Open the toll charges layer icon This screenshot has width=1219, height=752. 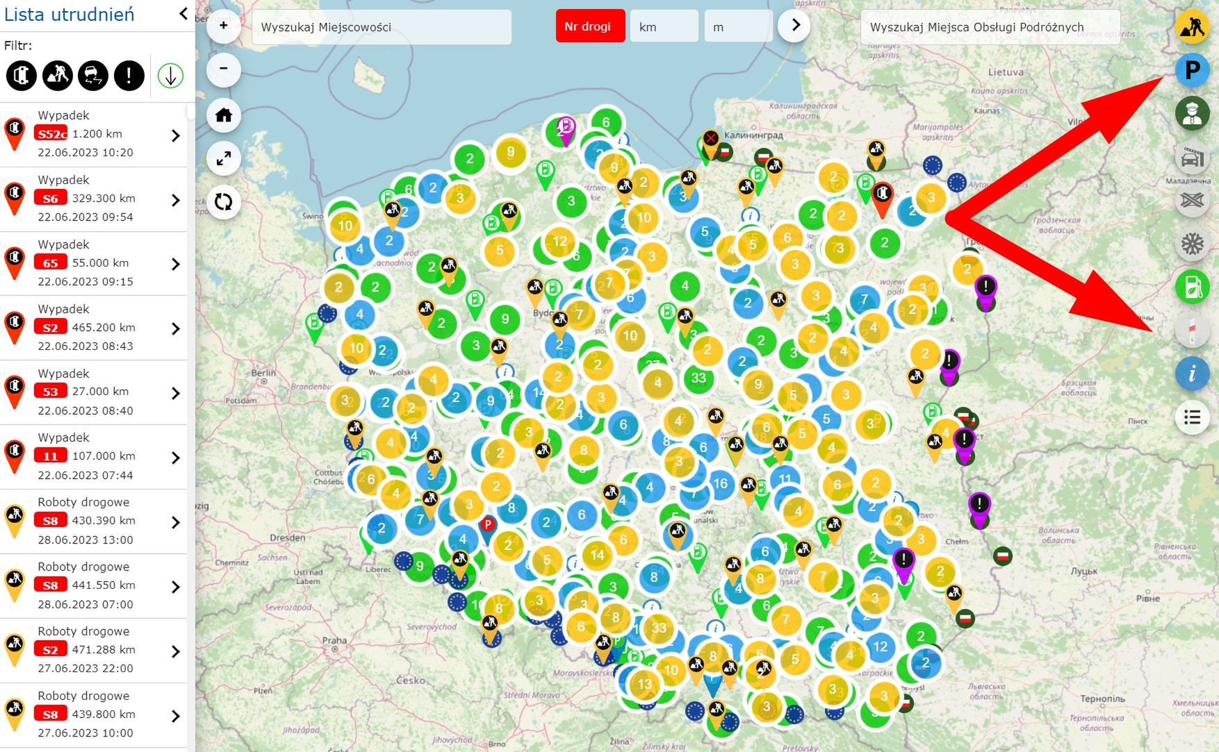[1193, 158]
